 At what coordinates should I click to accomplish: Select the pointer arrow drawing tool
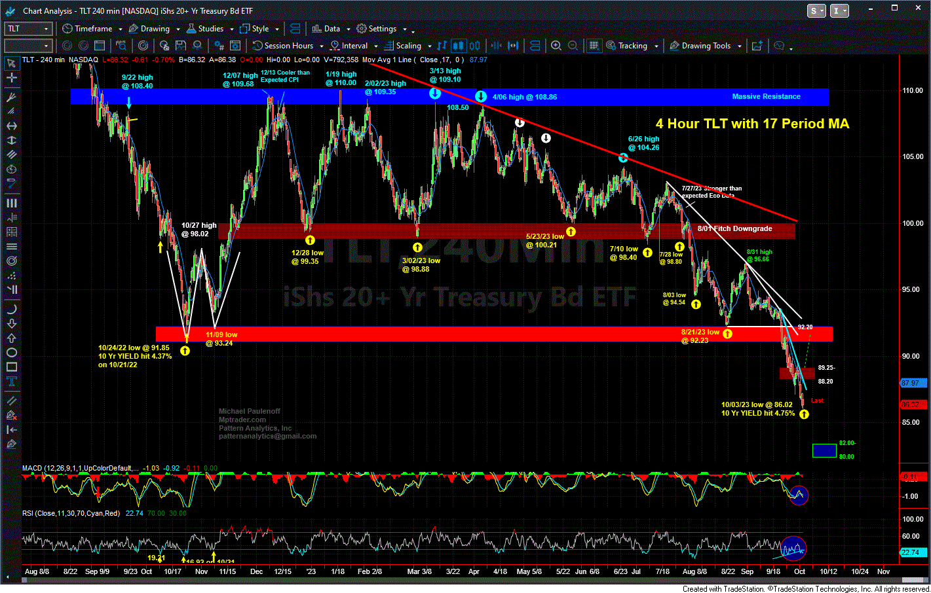coord(11,63)
